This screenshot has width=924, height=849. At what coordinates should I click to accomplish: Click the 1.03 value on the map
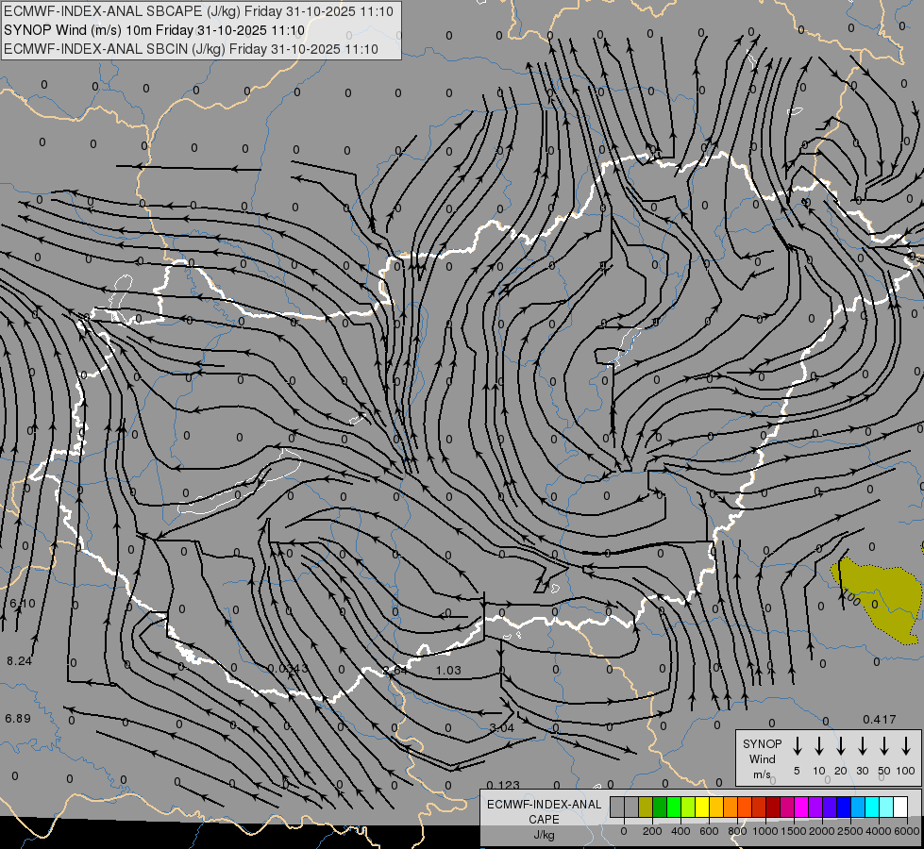coord(448,671)
